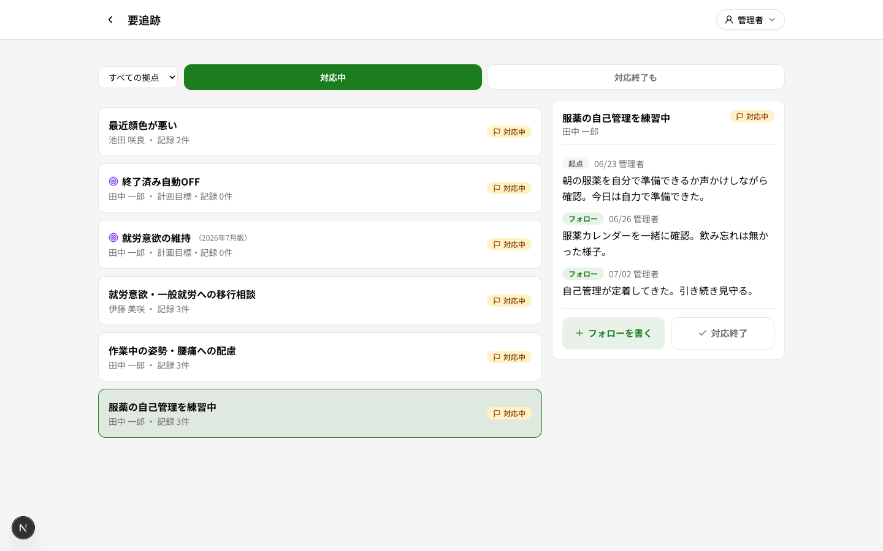Click the フォローを書く button
The height and width of the screenshot is (551, 883).
tap(613, 333)
